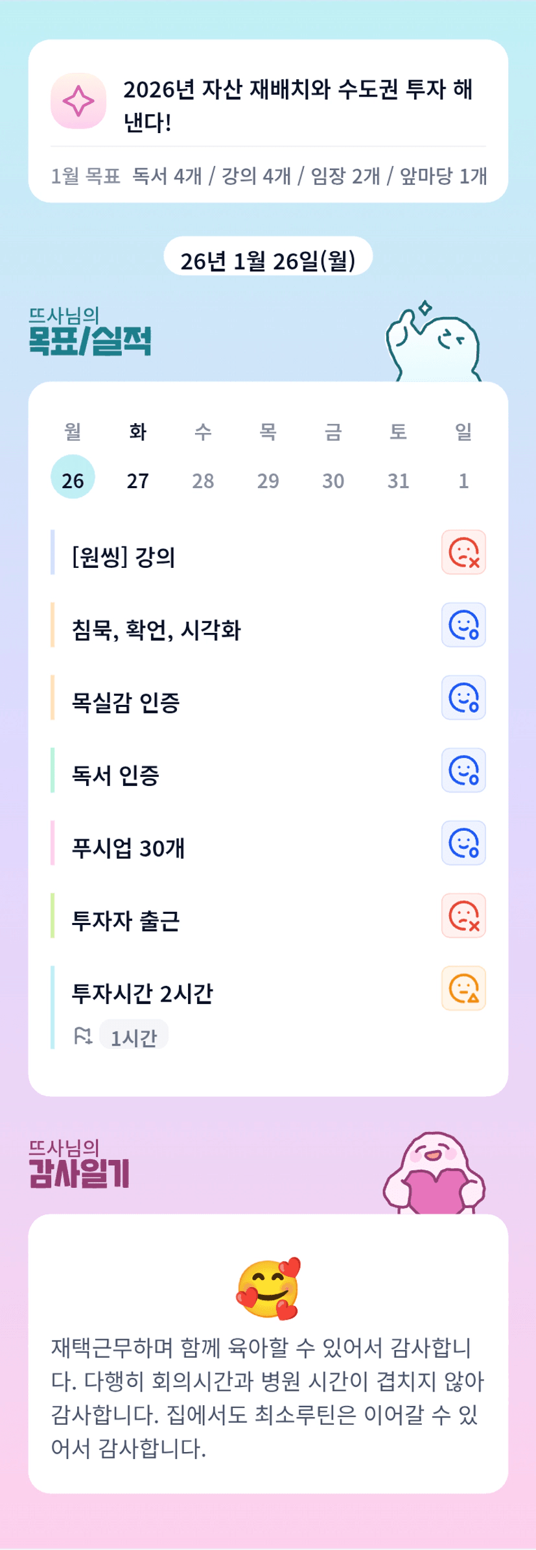Click the pink heart-holding mascot
536x1550 pixels.
pos(434,1174)
